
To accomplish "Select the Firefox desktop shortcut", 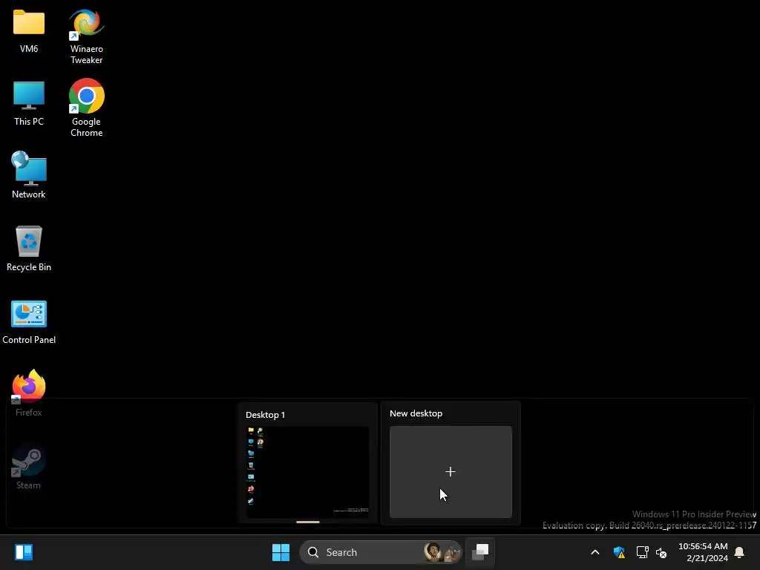I will pos(29,393).
